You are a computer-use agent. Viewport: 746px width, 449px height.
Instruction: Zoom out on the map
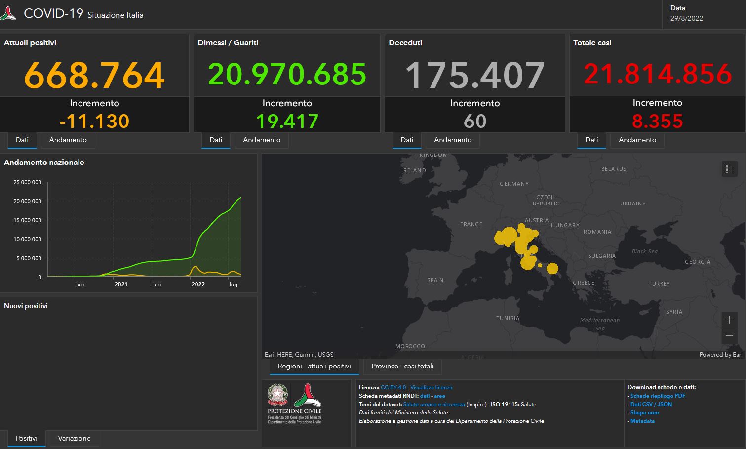coord(729,336)
